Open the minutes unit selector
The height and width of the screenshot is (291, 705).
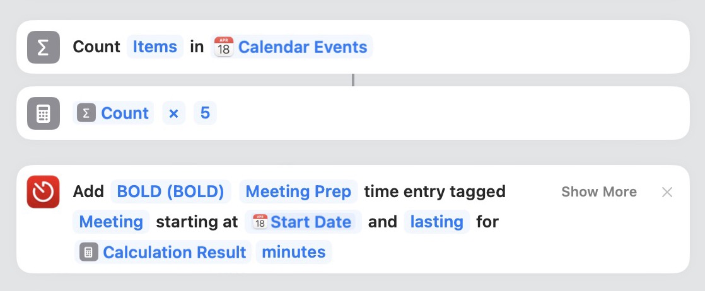point(294,252)
